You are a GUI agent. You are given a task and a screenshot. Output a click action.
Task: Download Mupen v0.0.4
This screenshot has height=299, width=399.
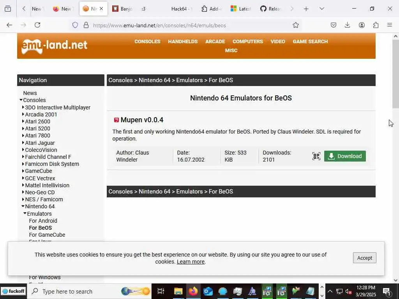tap(345, 156)
